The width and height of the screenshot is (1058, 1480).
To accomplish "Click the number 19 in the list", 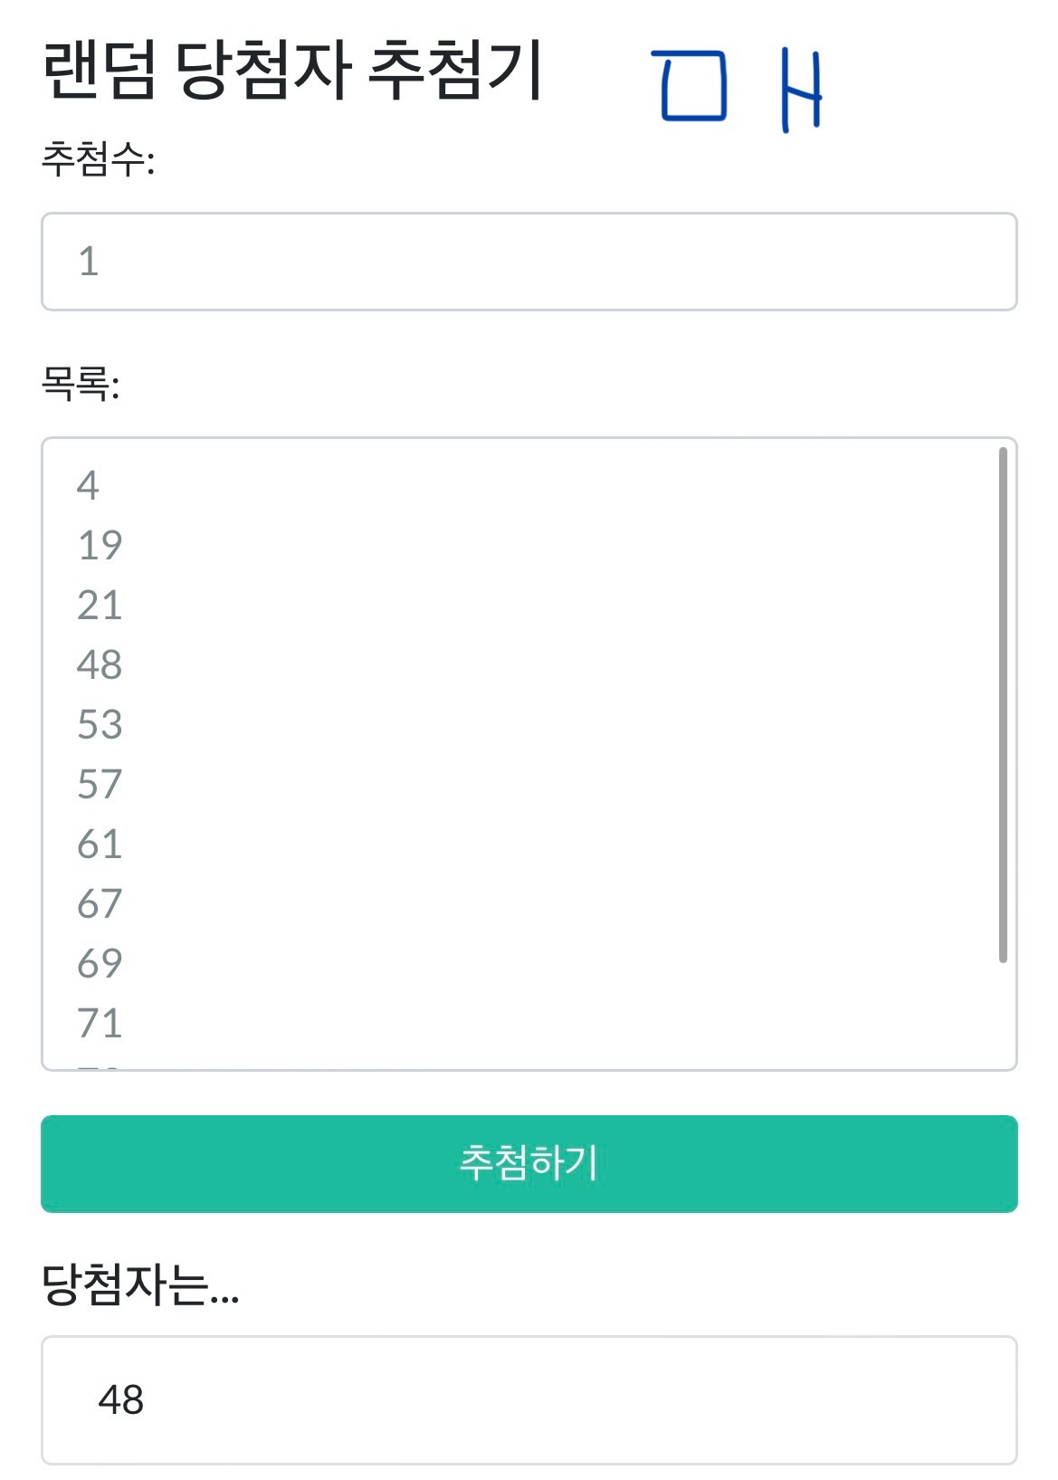I will (x=100, y=546).
